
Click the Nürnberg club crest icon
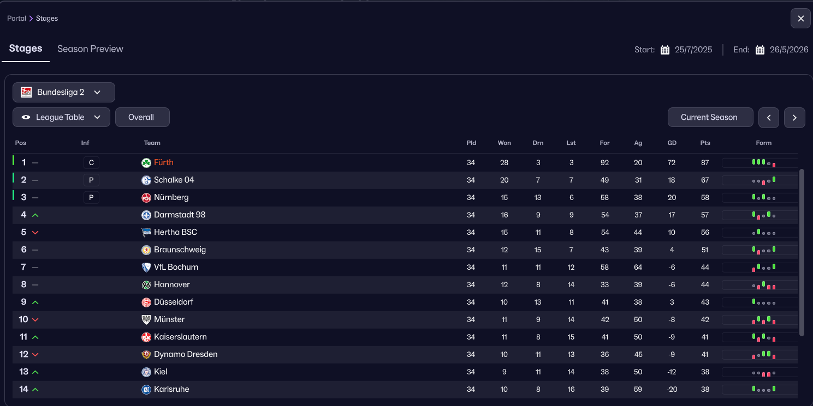(x=146, y=197)
